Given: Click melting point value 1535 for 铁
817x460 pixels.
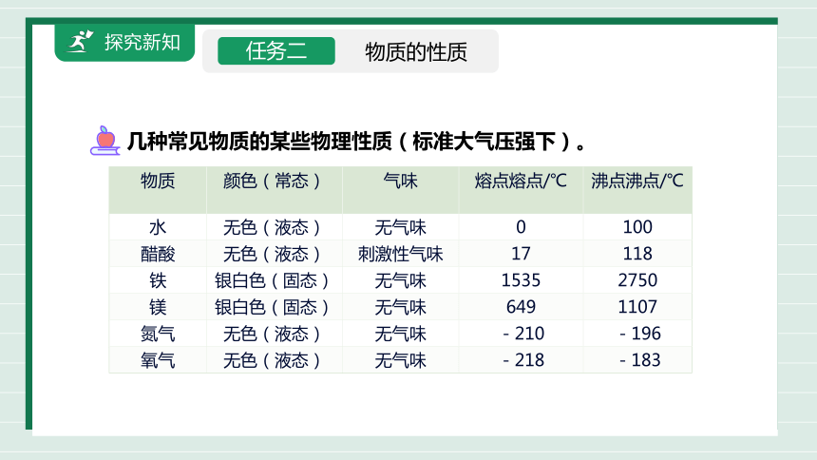Looking at the screenshot, I should 521,280.
